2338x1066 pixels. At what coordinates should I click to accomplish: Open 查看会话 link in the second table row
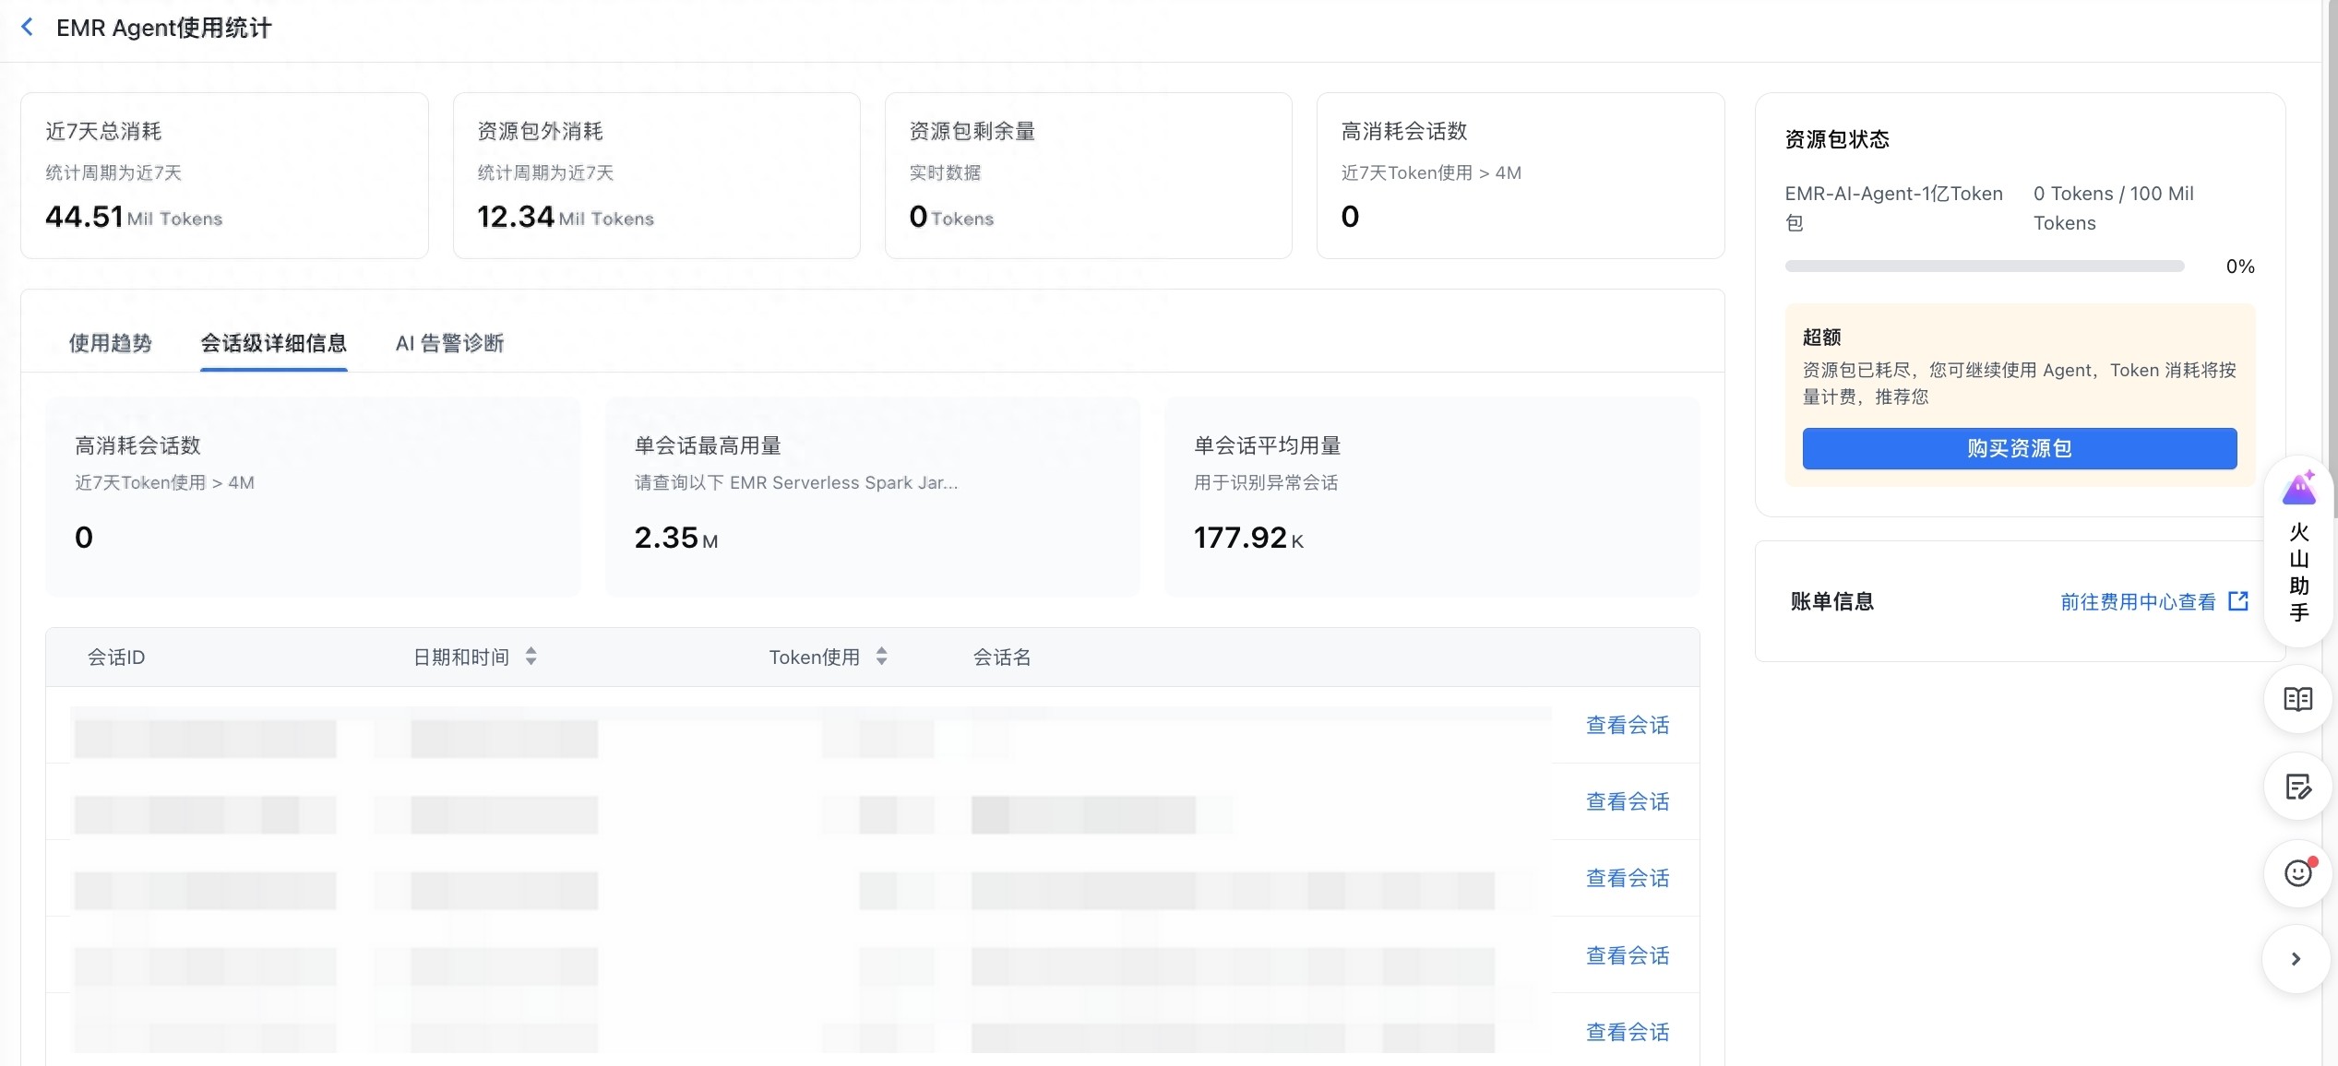(x=1628, y=801)
